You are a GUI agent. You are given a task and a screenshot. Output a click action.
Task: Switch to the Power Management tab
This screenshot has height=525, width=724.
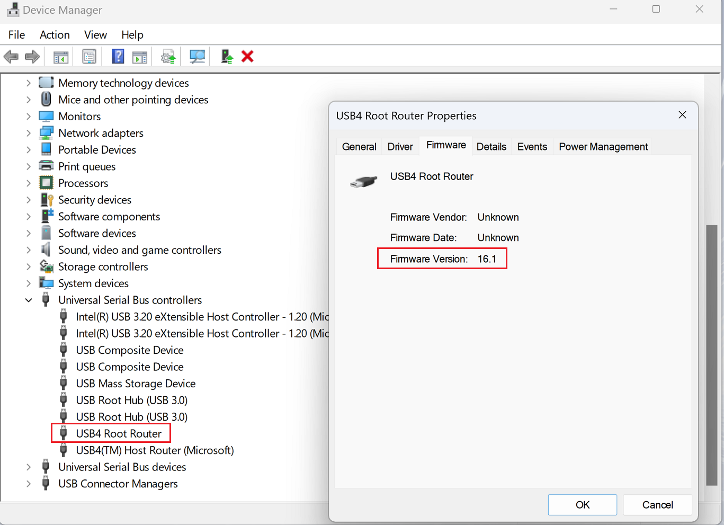click(603, 147)
